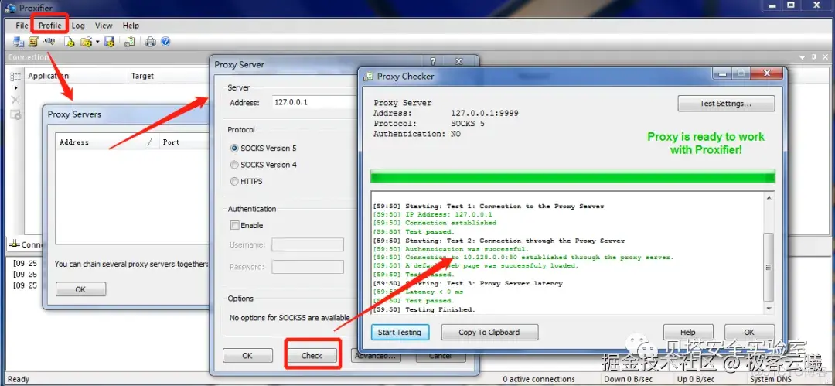
Task: Select SOCKS Version 4 radio button
Action: point(234,165)
